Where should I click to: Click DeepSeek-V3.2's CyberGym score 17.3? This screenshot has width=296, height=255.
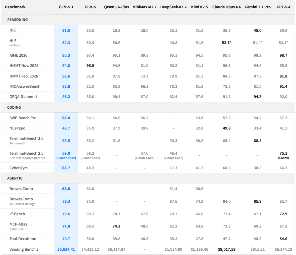[x=173, y=168]
